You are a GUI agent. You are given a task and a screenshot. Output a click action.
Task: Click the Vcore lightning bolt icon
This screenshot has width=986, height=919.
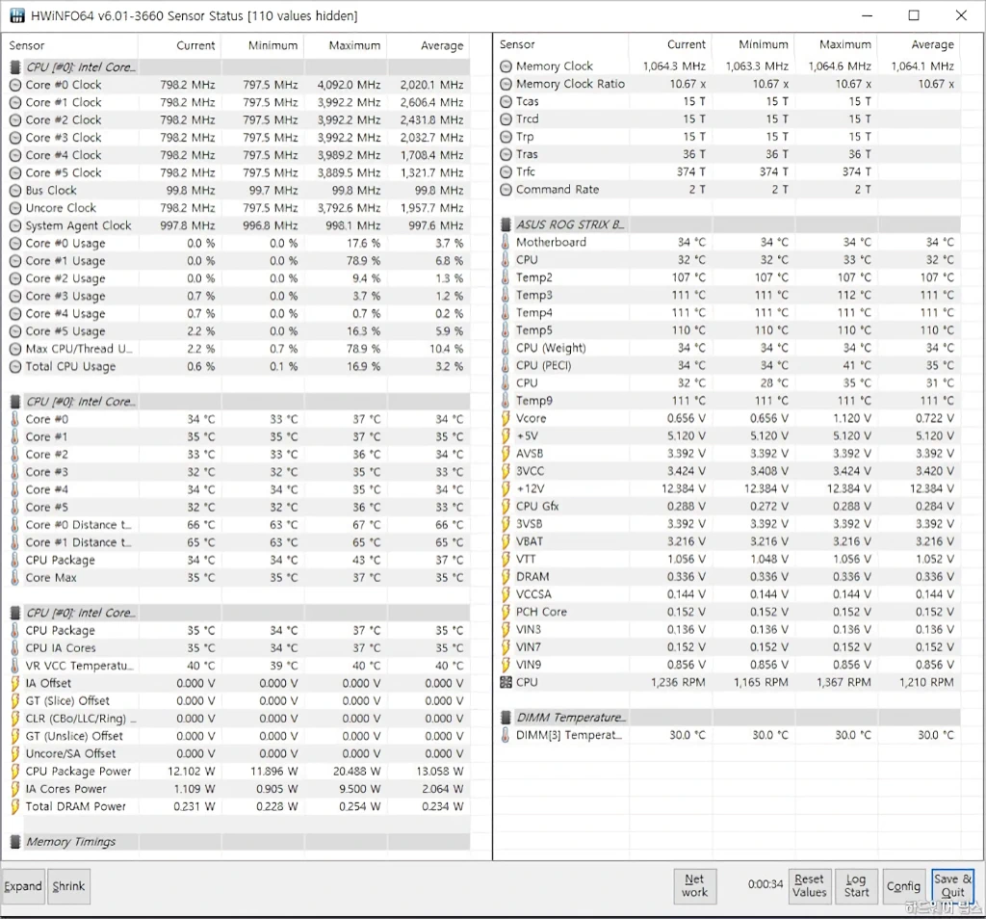(x=506, y=418)
